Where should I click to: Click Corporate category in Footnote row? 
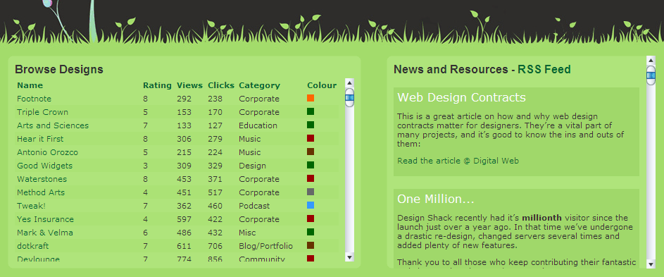pos(259,99)
